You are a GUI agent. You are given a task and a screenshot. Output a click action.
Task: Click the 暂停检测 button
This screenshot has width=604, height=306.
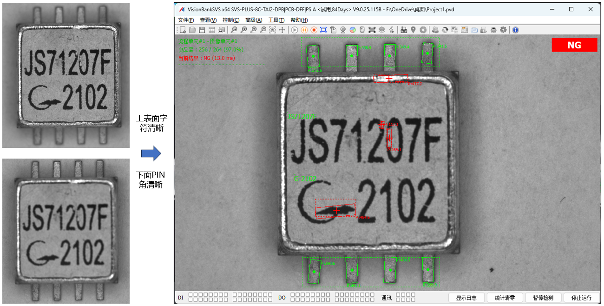point(544,298)
